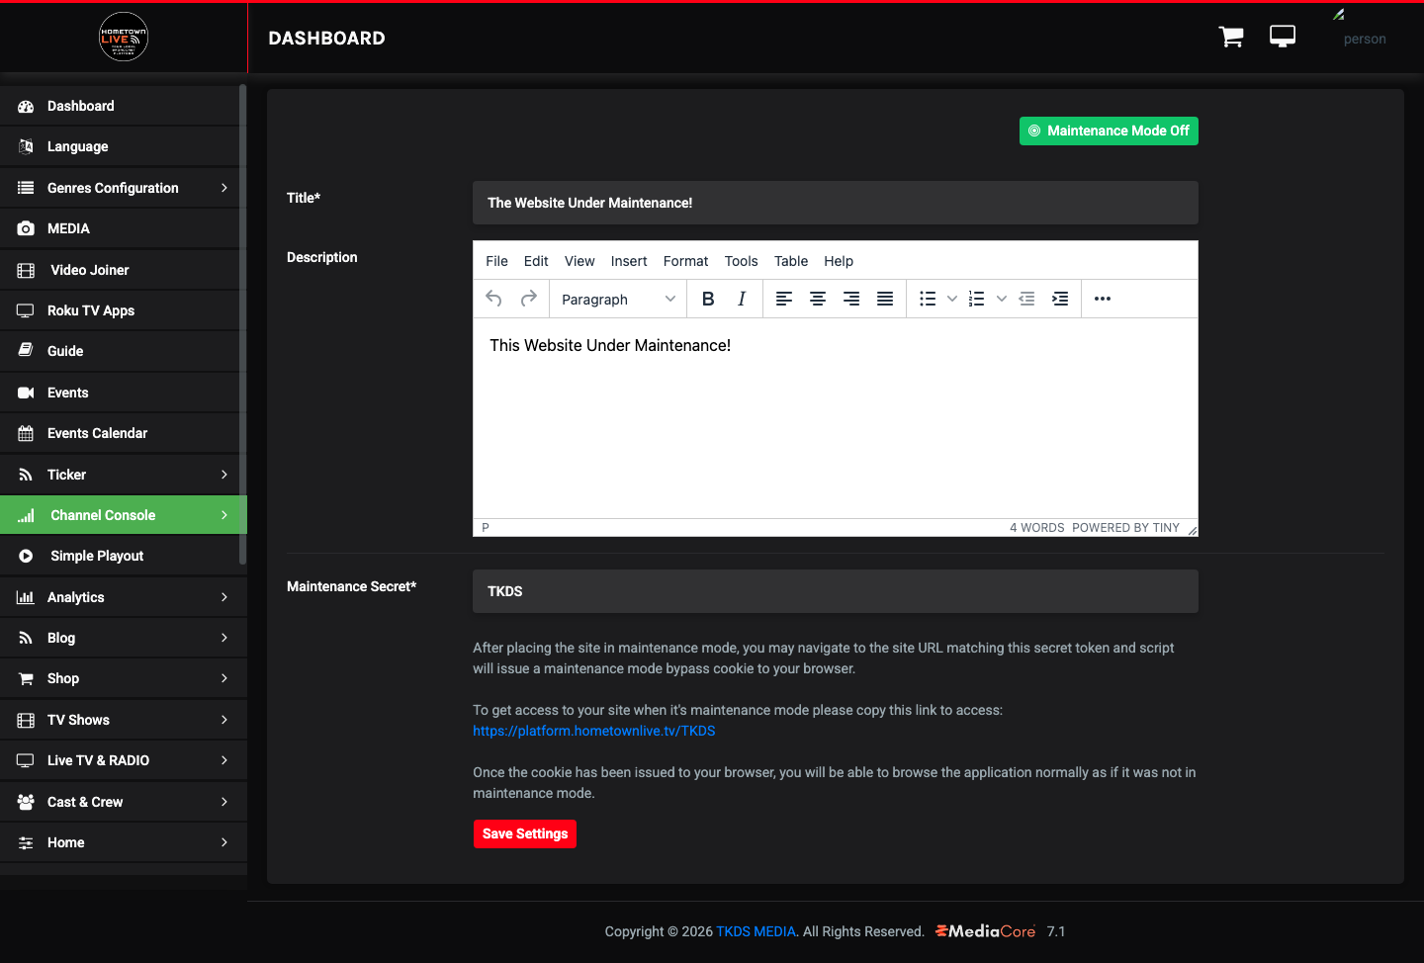Open the Edit menu in editor
The height and width of the screenshot is (963, 1424).
pyautogui.click(x=536, y=261)
